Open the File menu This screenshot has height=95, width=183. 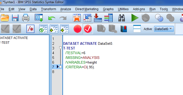coord(2,9)
